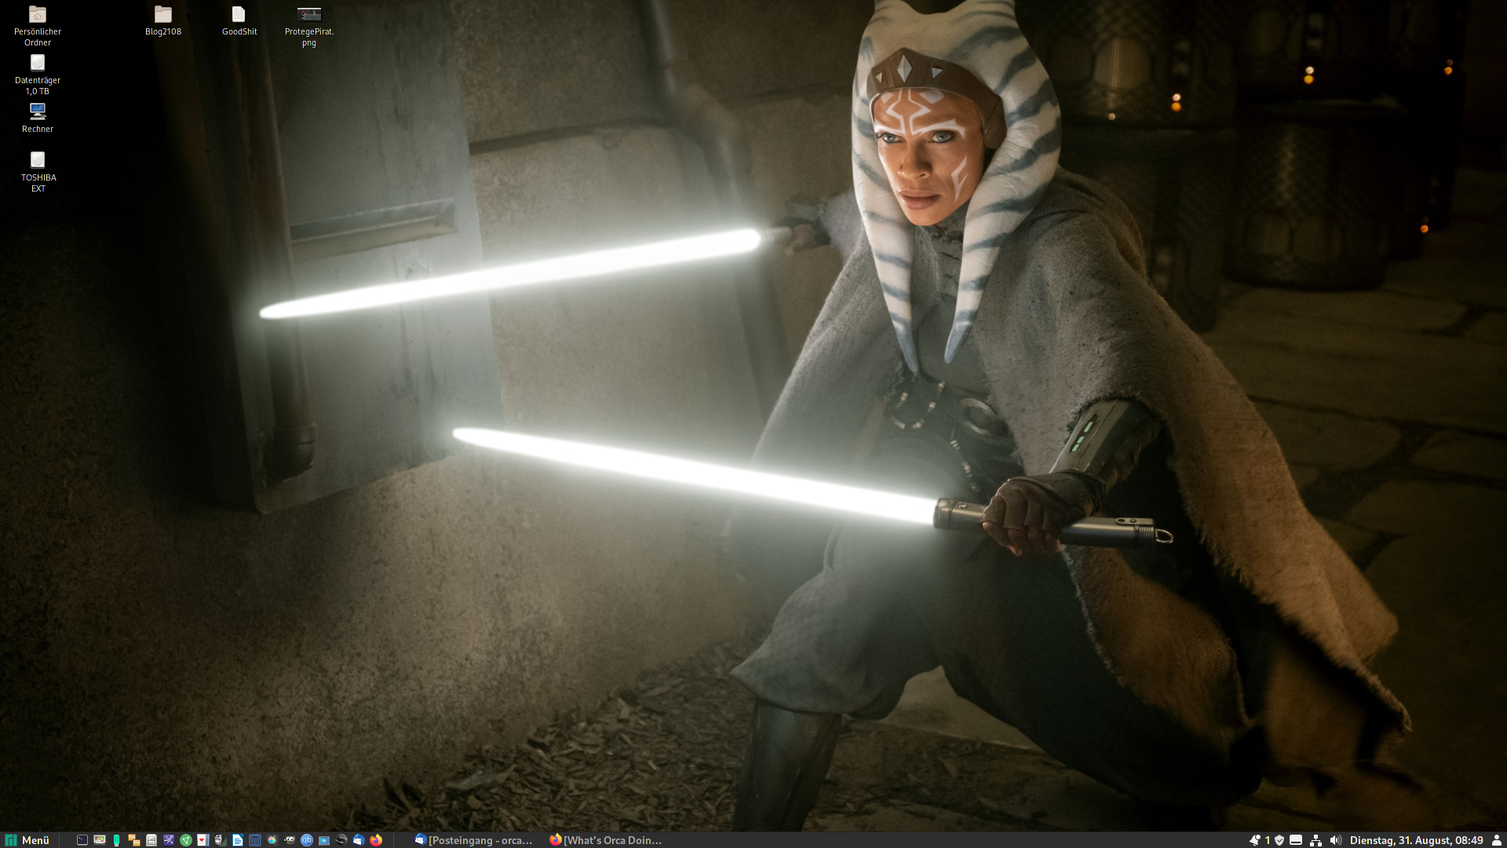The height and width of the screenshot is (848, 1507).
Task: Launch the terminal from the panel
Action: pos(82,840)
